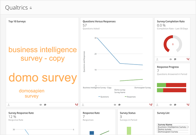Open the user icon on Questions Versus Responses card
Image resolution: width=196 pixels, height=135 pixels.
coord(83,105)
